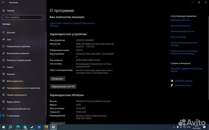Click the Копировать button under device specs
The height and width of the screenshot is (130, 209).
point(57,79)
